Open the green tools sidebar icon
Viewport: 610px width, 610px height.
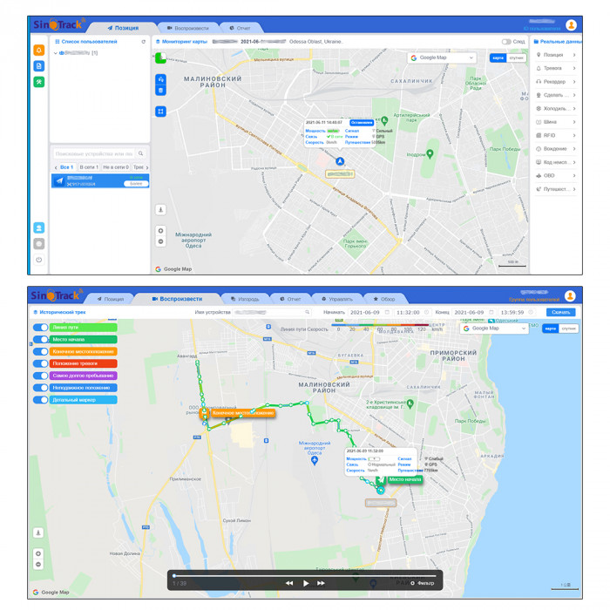click(x=39, y=82)
